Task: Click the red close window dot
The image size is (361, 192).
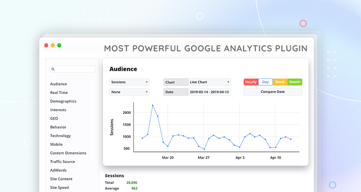Action: point(46,45)
